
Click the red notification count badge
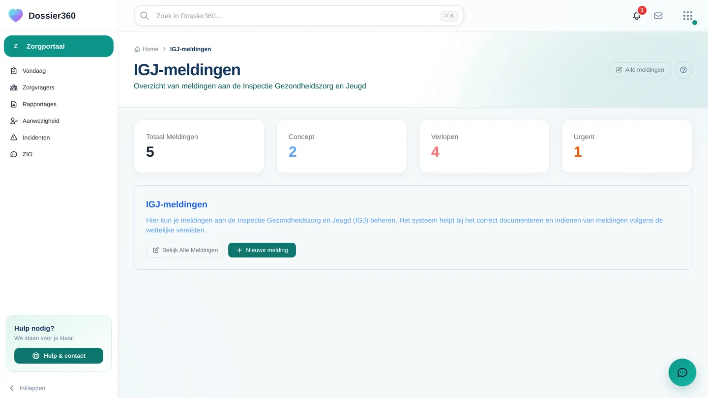pos(642,10)
